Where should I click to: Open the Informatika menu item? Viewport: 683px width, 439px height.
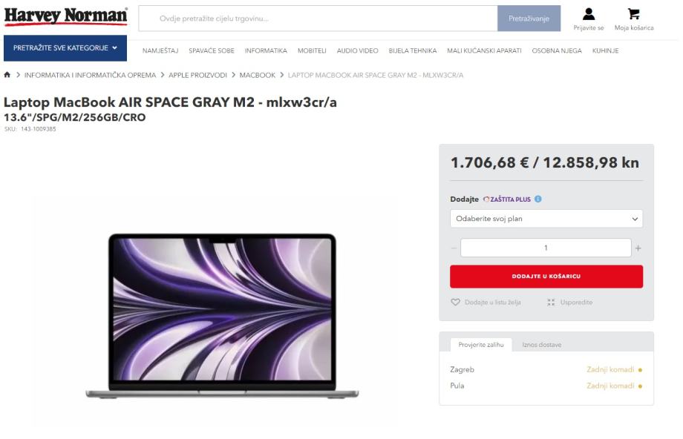coord(266,50)
